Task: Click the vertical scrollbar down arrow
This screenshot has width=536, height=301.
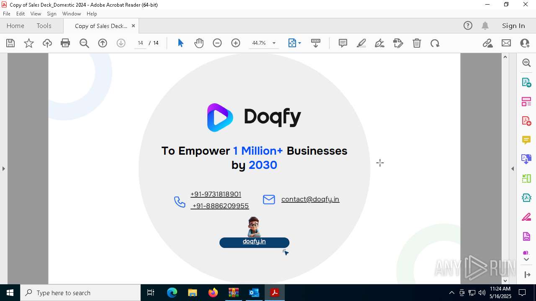Action: pos(505,281)
